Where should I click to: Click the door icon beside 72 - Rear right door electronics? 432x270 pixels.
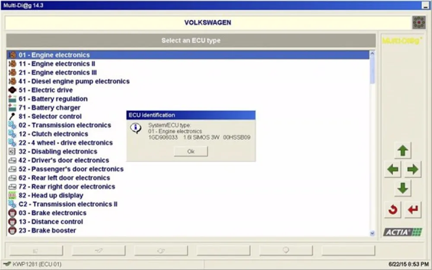click(x=12, y=187)
